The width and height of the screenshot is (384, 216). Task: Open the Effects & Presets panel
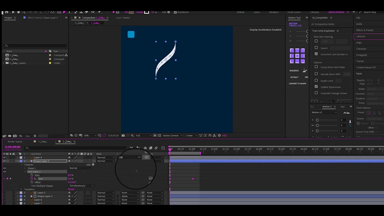click(365, 30)
